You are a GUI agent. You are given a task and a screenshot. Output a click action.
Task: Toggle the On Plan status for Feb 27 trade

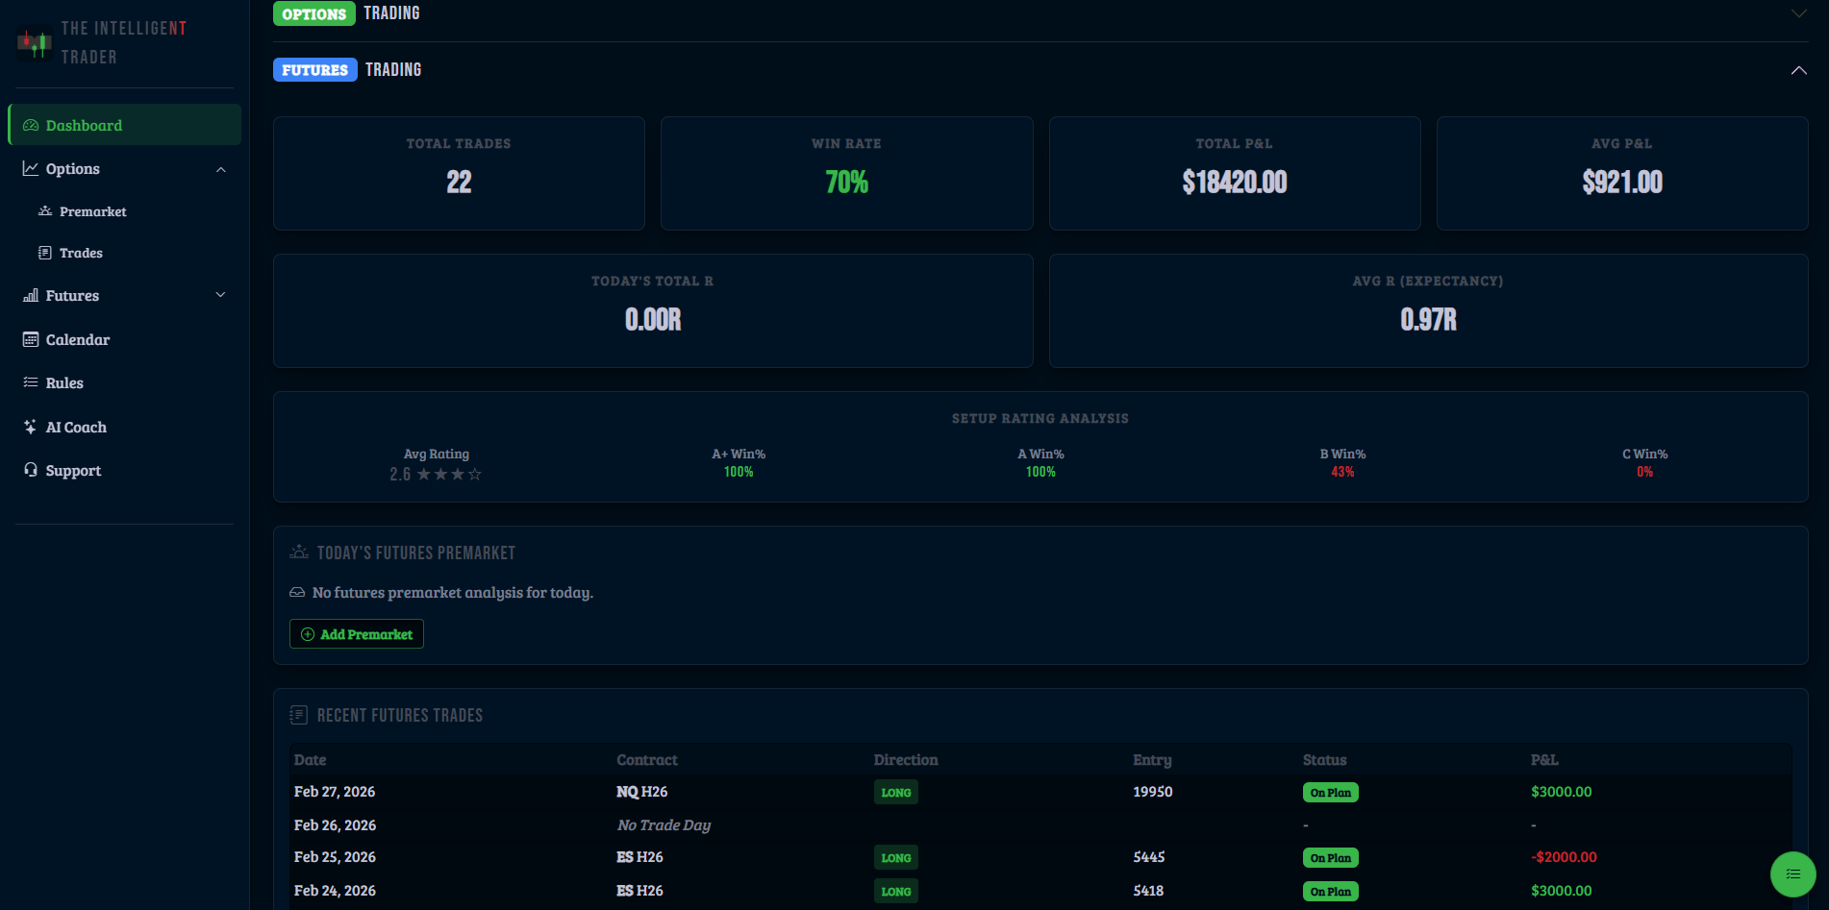click(x=1330, y=792)
